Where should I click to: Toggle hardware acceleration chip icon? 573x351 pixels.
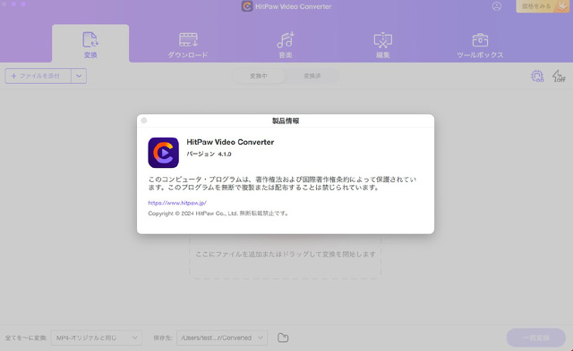coord(537,76)
